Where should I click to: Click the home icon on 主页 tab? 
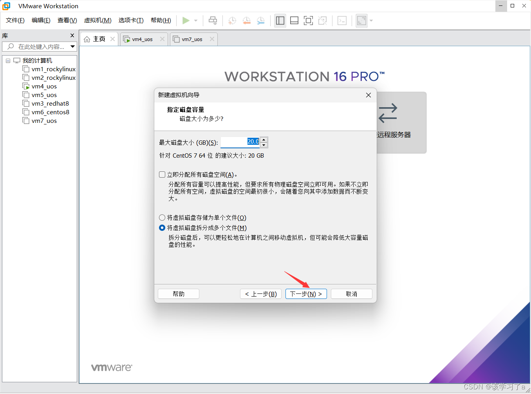click(x=87, y=39)
